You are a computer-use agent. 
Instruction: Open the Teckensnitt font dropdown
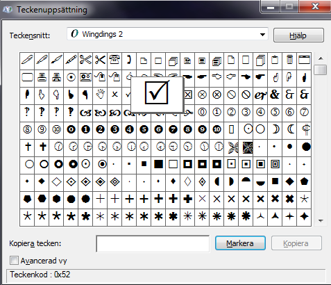(262, 35)
